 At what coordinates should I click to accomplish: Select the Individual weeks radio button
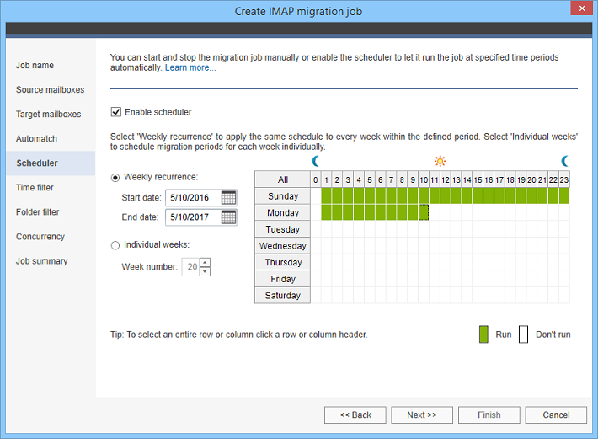click(115, 245)
